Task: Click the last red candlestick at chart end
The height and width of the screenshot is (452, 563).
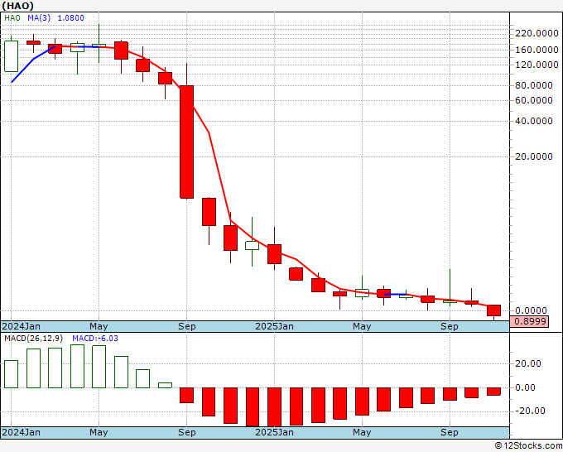Action: point(493,310)
